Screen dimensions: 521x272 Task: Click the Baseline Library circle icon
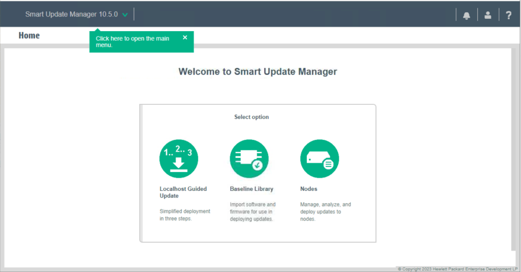pyautogui.click(x=249, y=159)
